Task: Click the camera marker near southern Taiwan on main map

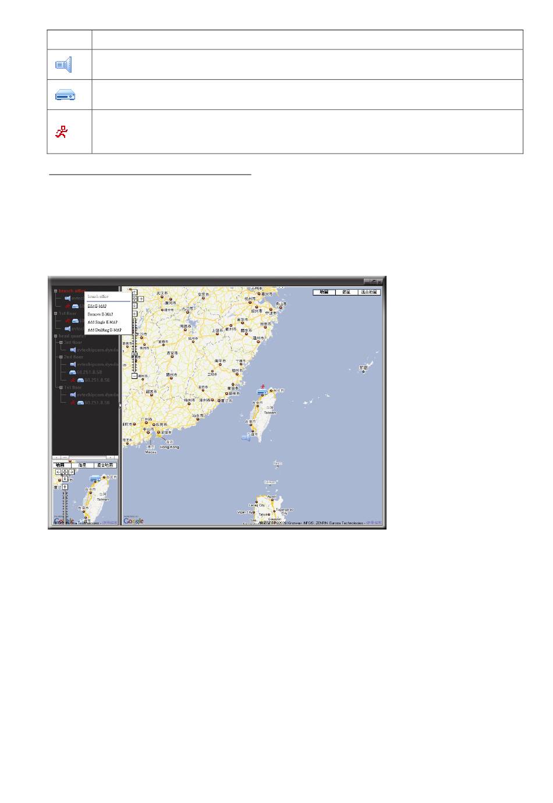Action: coord(246,437)
